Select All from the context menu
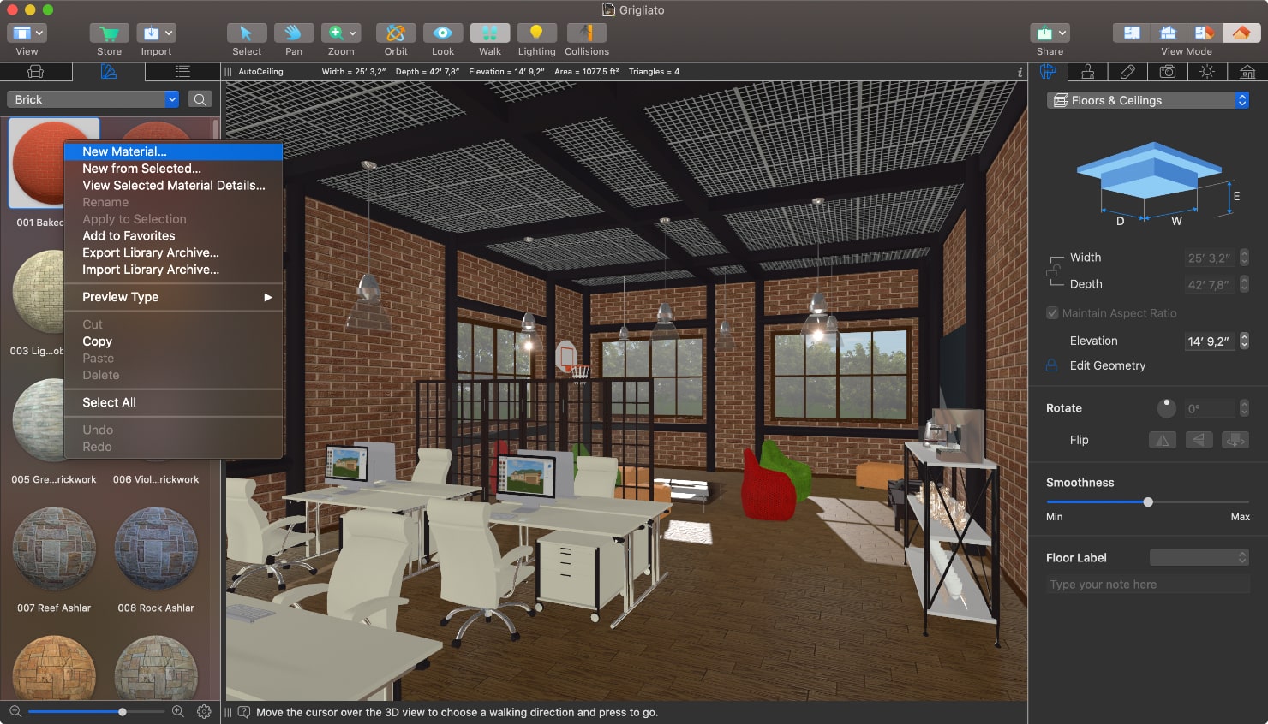Image resolution: width=1268 pixels, height=724 pixels. pos(109,402)
